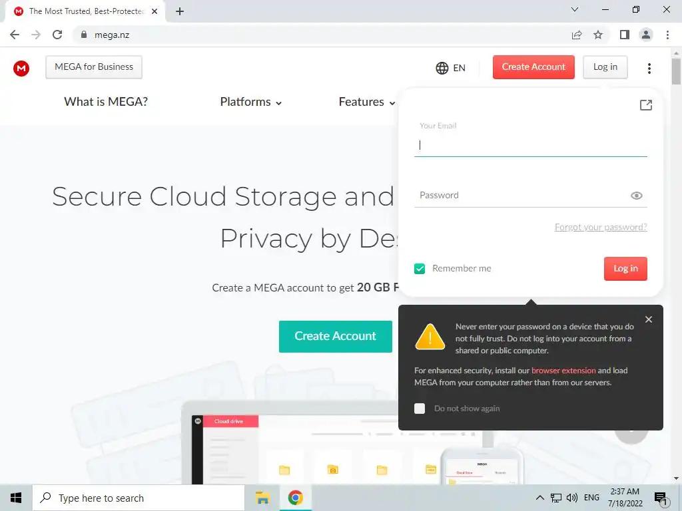Open the Chrome profile avatar
This screenshot has height=511, width=682.
coord(646,35)
